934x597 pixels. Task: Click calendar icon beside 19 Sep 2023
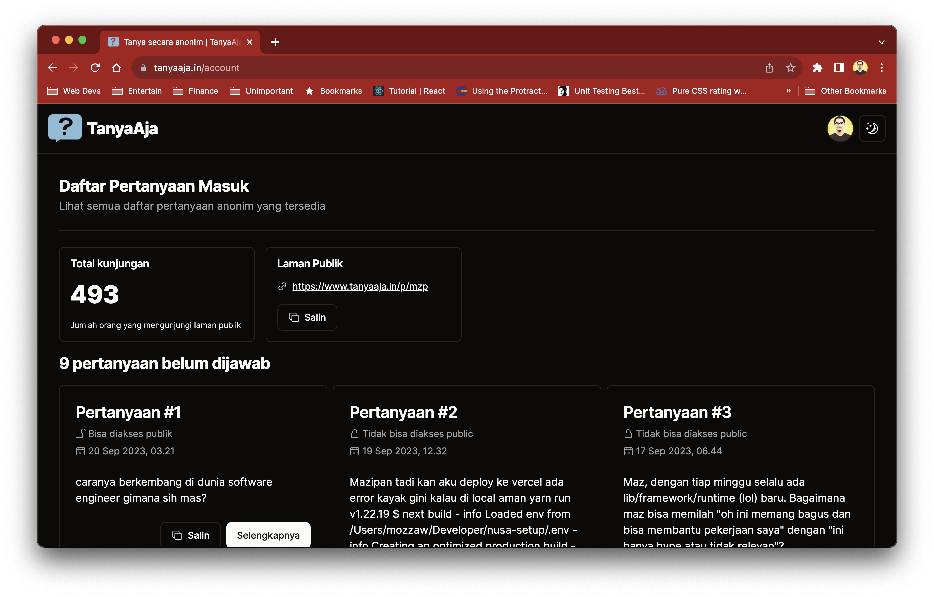tap(354, 451)
